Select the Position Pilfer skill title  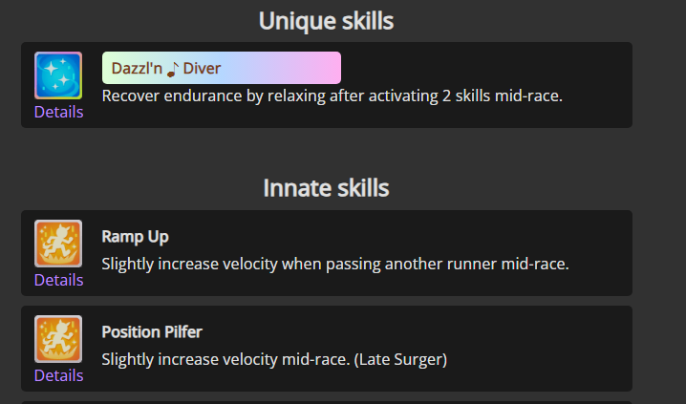coord(152,331)
